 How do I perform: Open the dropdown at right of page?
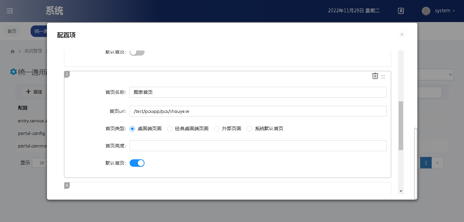click(x=435, y=75)
